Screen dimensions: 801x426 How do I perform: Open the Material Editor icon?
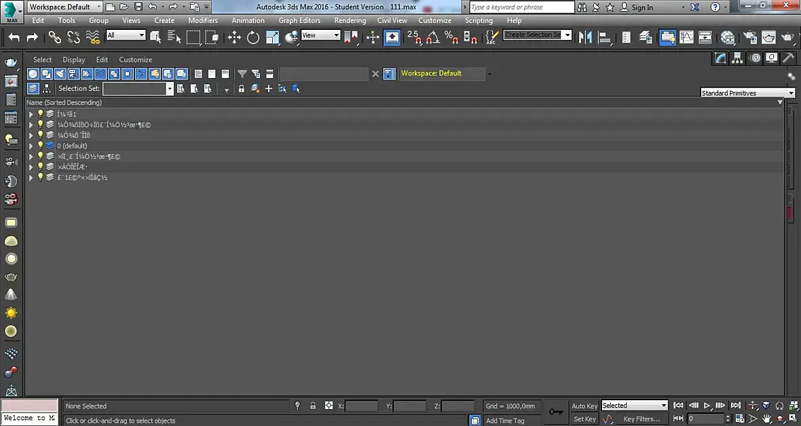point(728,37)
